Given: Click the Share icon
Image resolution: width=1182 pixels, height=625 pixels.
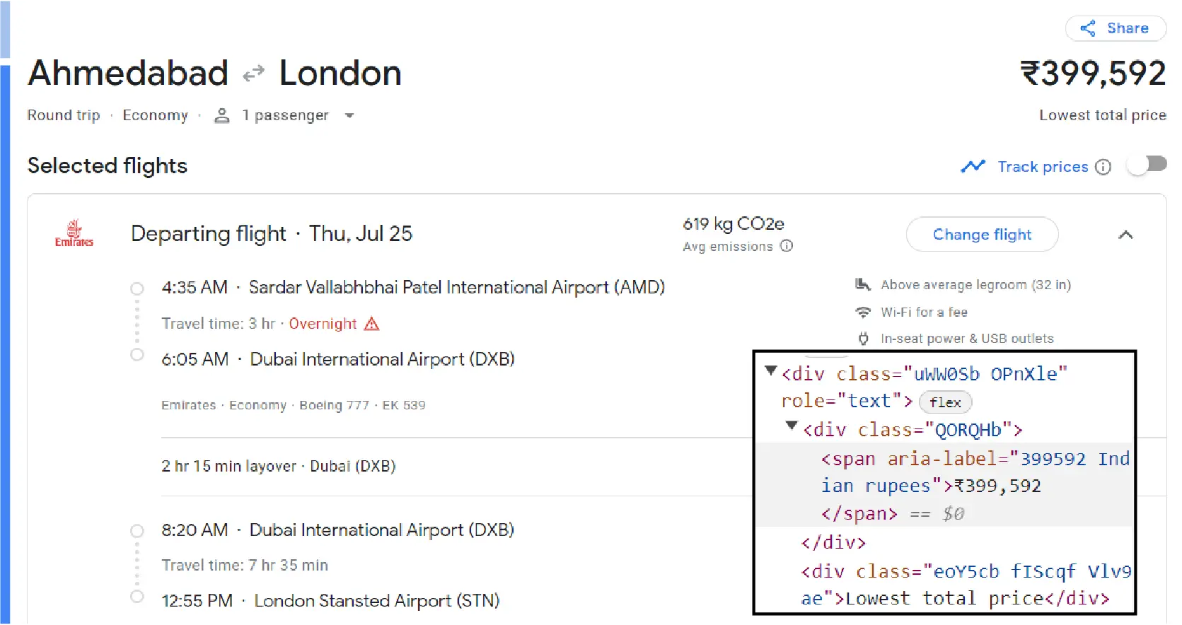Looking at the screenshot, I should coord(1089,28).
